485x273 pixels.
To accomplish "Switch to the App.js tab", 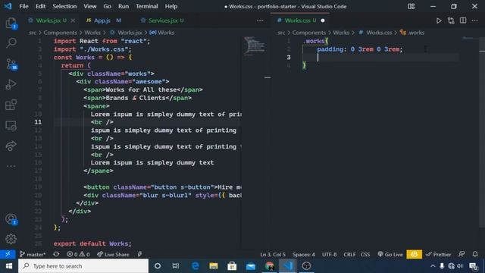I will [x=103, y=20].
